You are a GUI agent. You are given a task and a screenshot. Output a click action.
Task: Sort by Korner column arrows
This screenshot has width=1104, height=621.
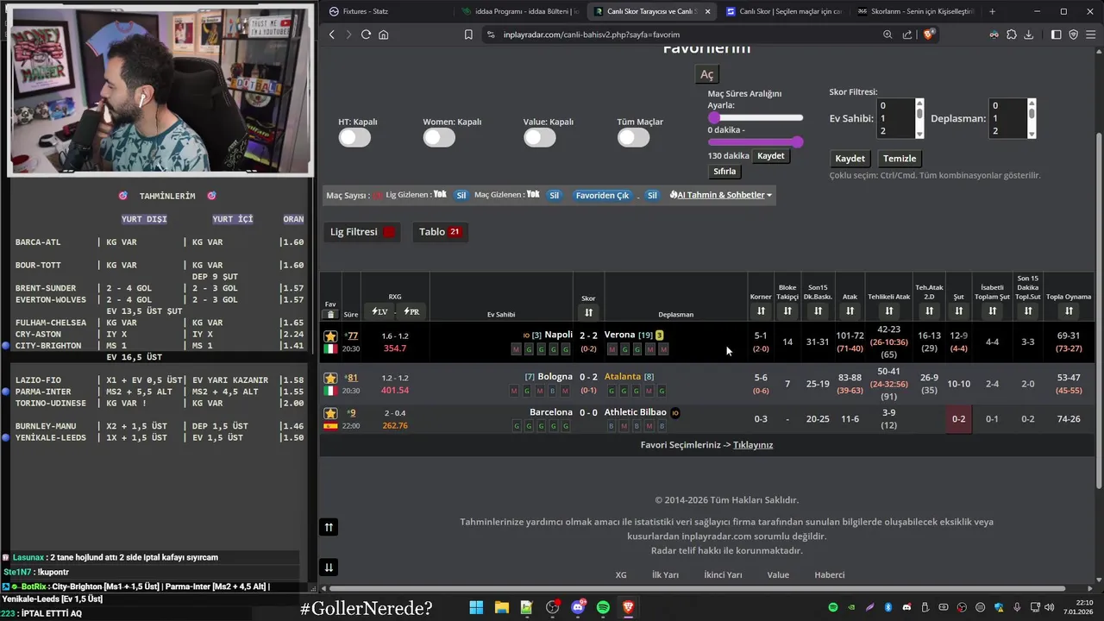coord(761,310)
